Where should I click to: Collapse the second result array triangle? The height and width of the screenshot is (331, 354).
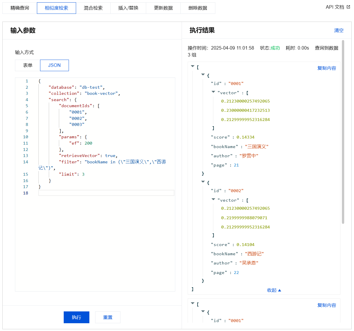pos(193,303)
